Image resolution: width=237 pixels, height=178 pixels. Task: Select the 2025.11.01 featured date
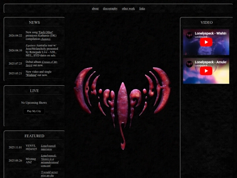[15, 147]
